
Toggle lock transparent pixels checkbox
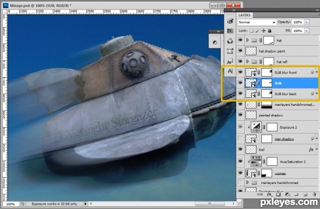[x=251, y=31]
